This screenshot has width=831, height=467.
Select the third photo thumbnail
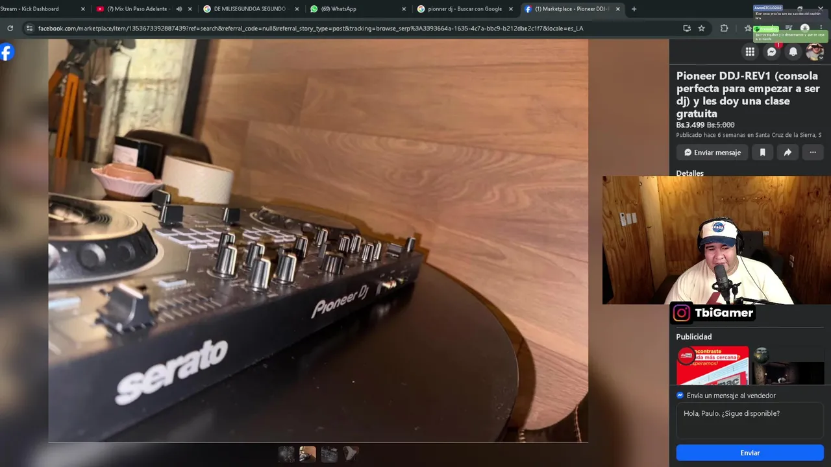(329, 454)
